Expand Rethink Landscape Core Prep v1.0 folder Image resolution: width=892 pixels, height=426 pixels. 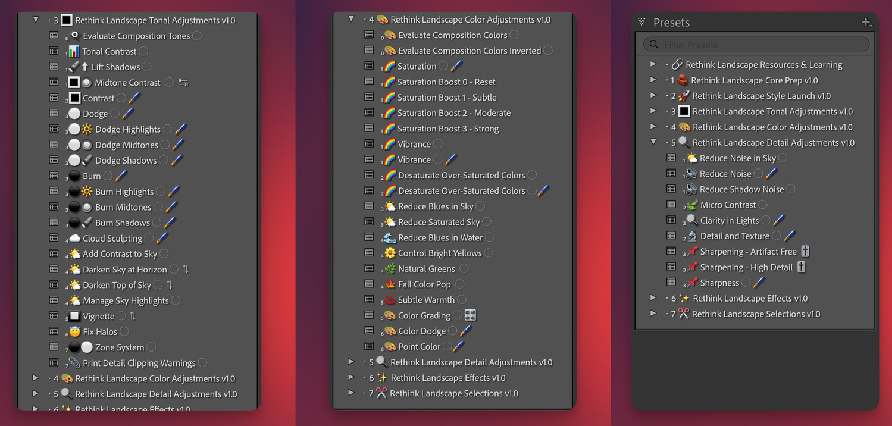[653, 80]
